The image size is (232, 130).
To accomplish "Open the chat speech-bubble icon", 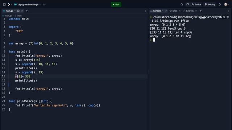I will coord(187,4).
